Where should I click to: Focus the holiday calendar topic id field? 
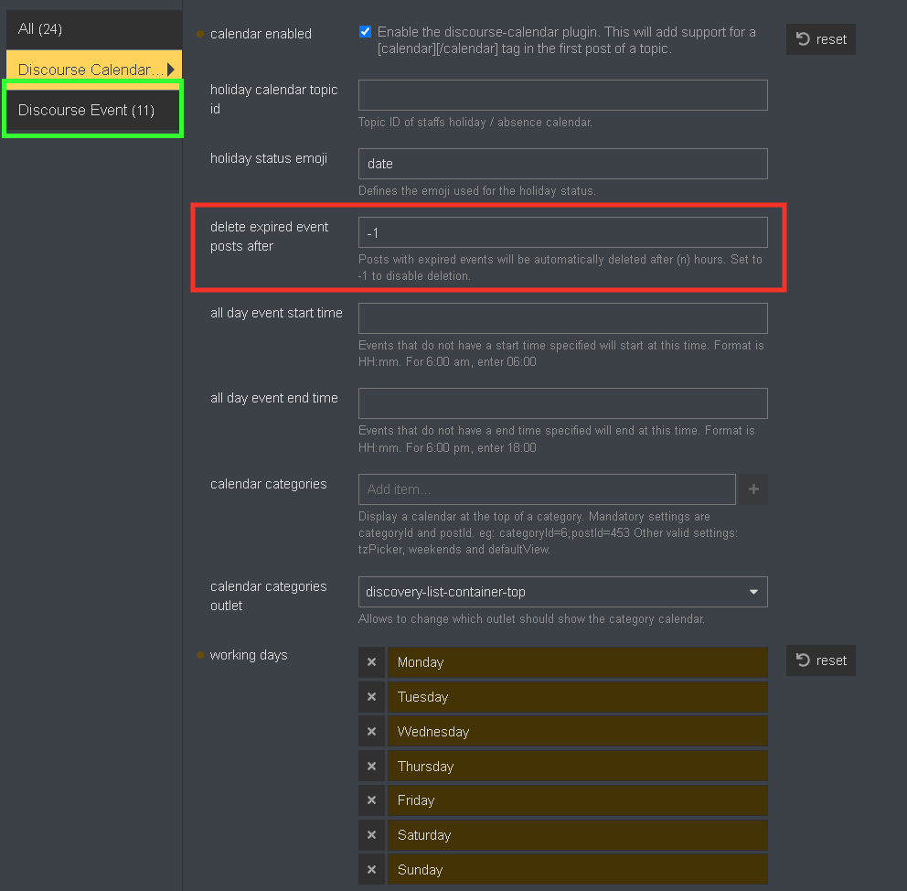point(563,95)
